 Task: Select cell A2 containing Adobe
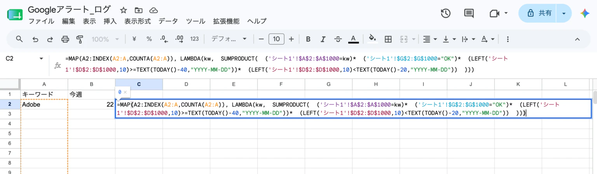(x=44, y=104)
